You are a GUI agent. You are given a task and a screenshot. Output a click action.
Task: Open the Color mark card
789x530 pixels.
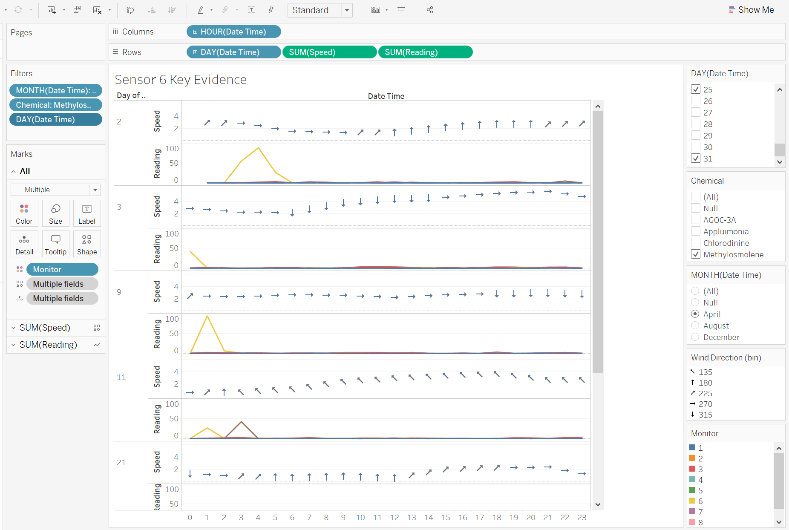[x=24, y=213]
